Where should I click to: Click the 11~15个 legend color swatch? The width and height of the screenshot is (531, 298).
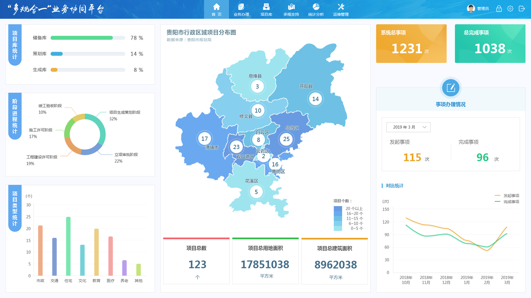pos(338,218)
